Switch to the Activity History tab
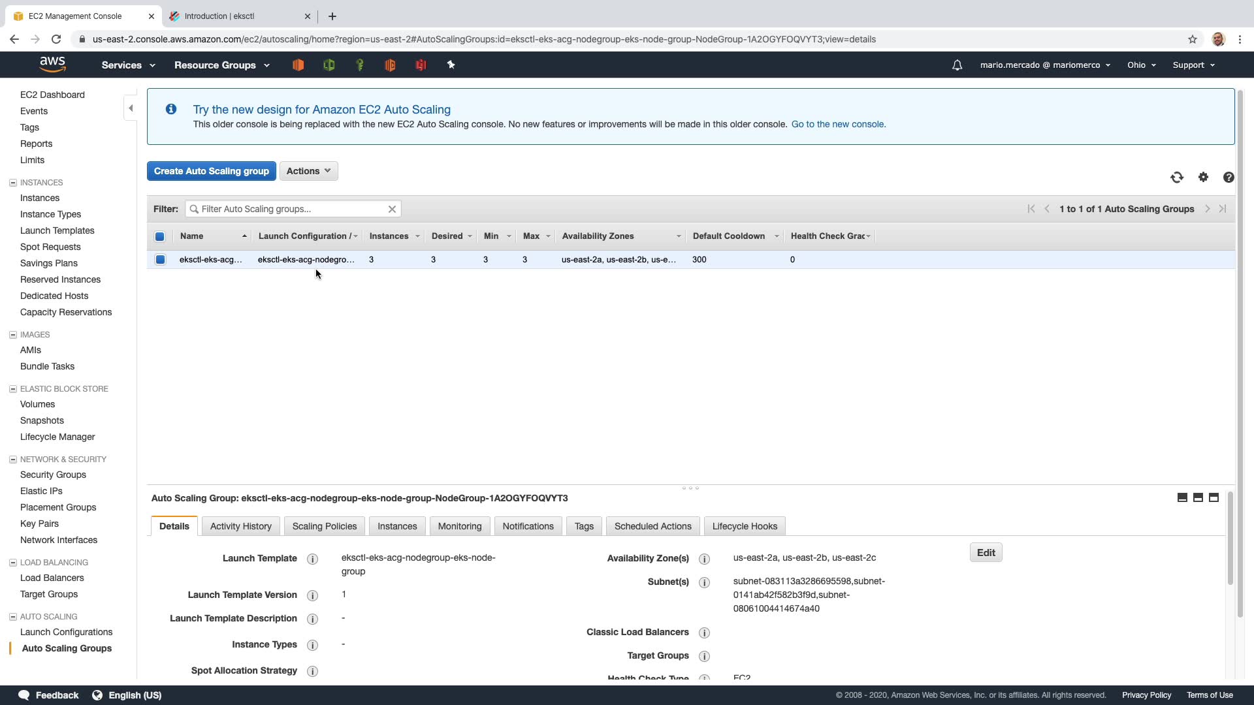Viewport: 1254px width, 705px height. click(240, 526)
